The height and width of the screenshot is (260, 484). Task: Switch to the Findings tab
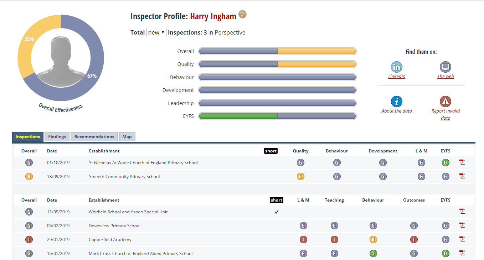tap(57, 137)
